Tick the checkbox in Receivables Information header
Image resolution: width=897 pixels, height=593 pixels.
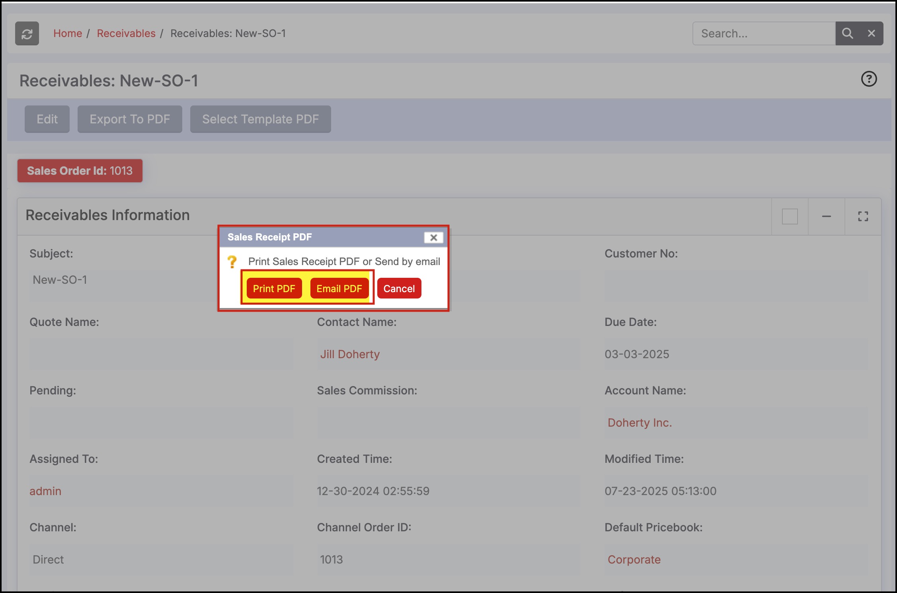click(x=790, y=217)
